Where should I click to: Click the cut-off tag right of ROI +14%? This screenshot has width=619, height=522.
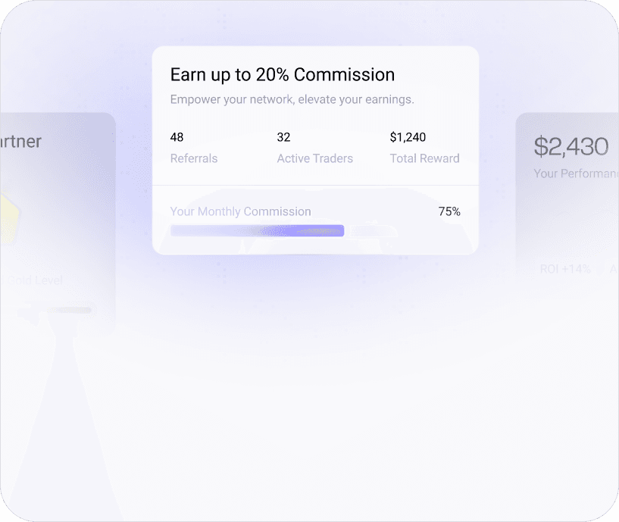(614, 269)
